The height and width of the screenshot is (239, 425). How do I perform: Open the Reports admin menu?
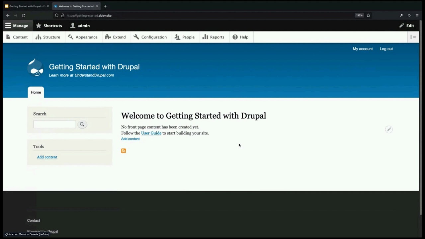pos(213,37)
